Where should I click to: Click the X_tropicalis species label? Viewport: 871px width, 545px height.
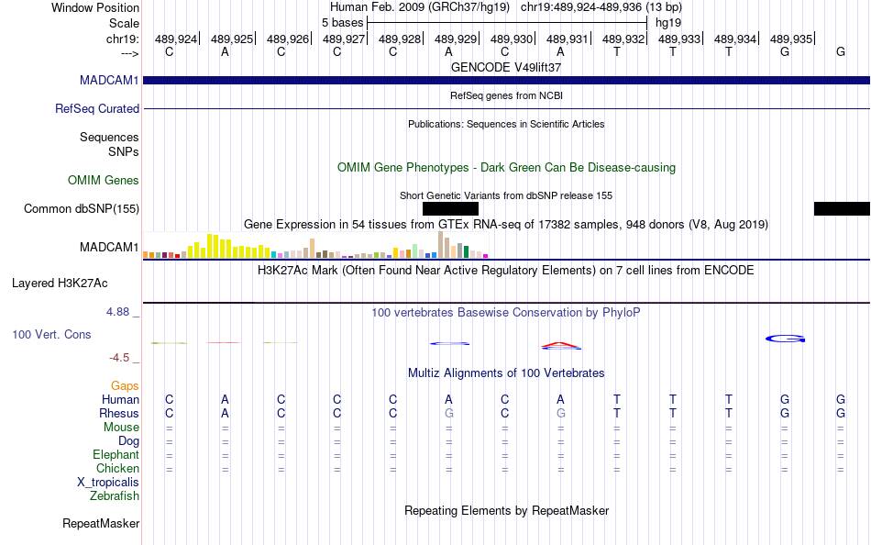(x=108, y=483)
